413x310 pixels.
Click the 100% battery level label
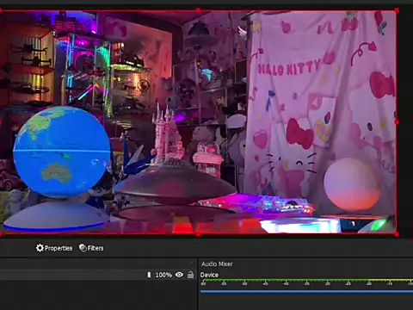pos(163,275)
